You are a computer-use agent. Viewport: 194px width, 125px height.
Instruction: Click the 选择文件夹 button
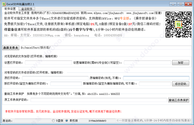(x=11, y=48)
